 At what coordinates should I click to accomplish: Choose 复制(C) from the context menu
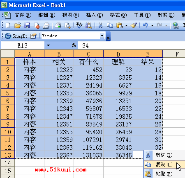164,164
